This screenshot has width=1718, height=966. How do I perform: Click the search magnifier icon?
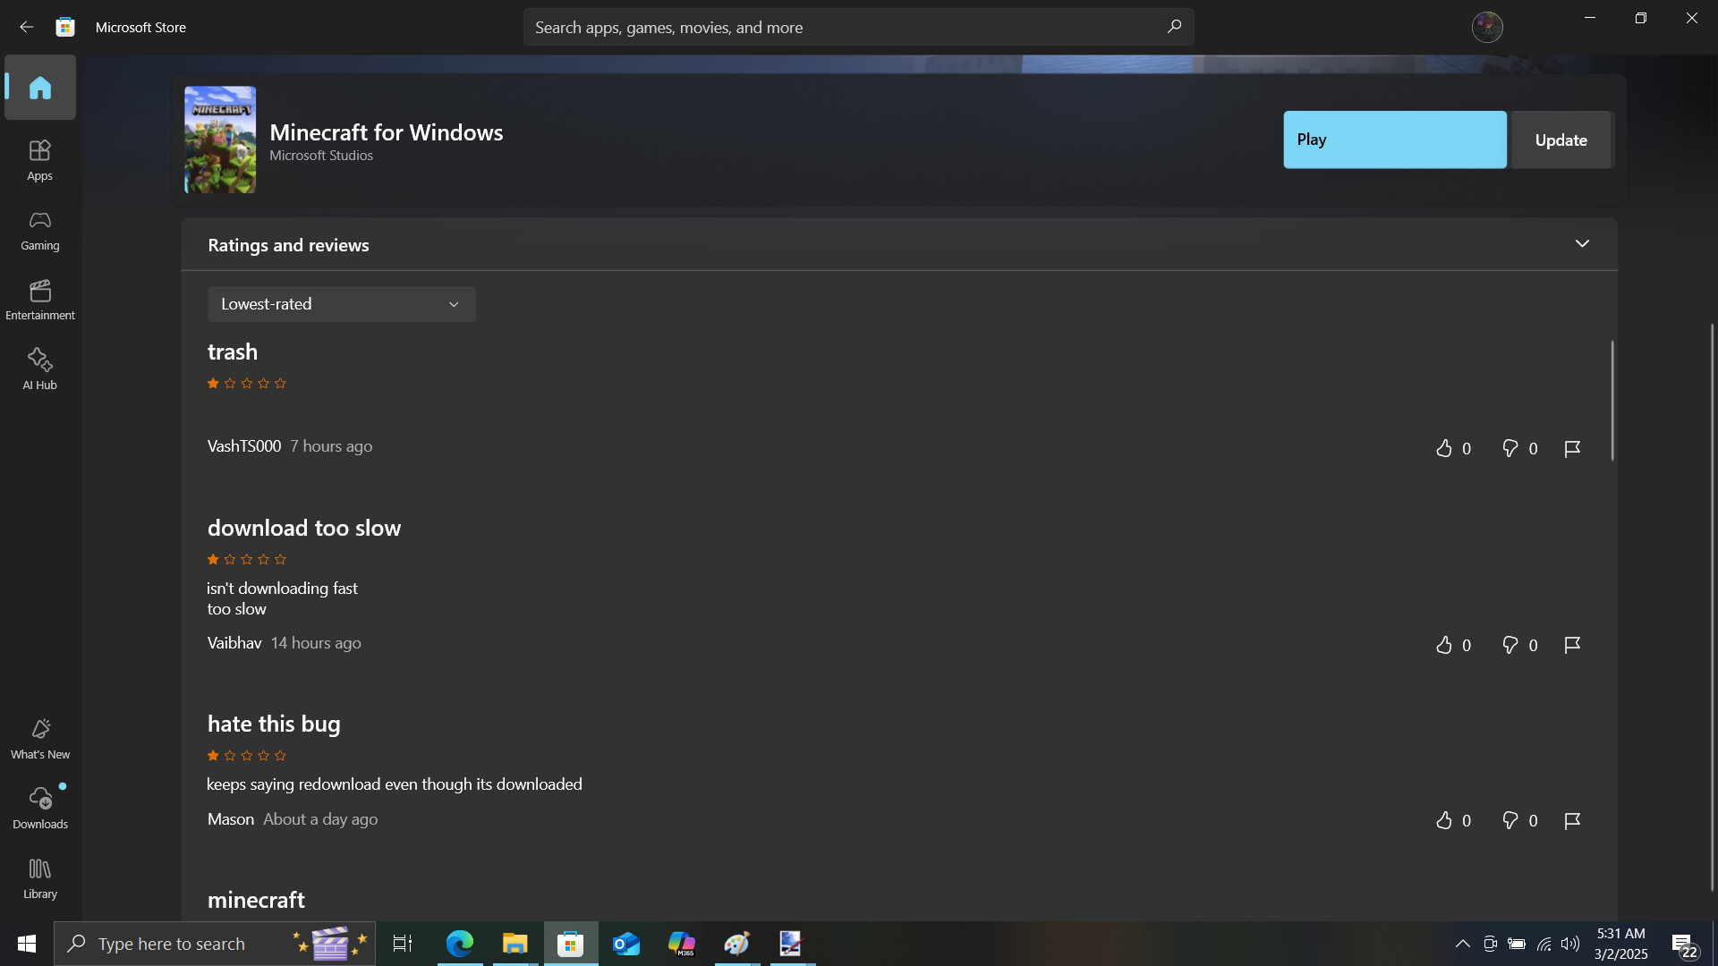tap(1174, 27)
